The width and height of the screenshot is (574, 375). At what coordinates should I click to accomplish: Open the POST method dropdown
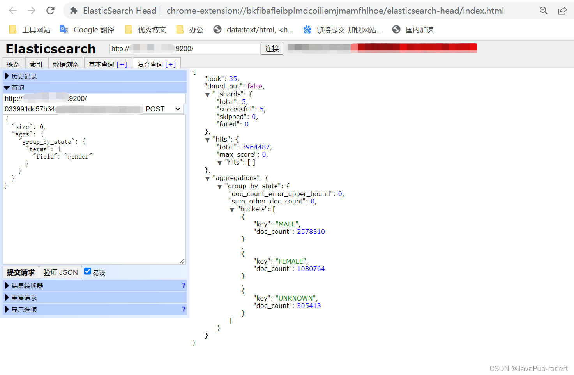(x=163, y=109)
